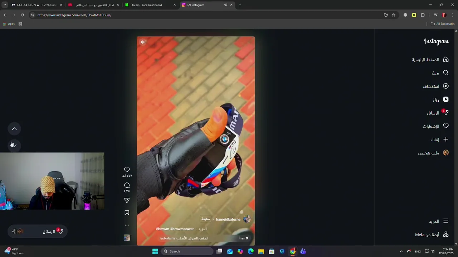Open إنشاء create in sidebar
This screenshot has height=257, width=458.
pos(439,140)
